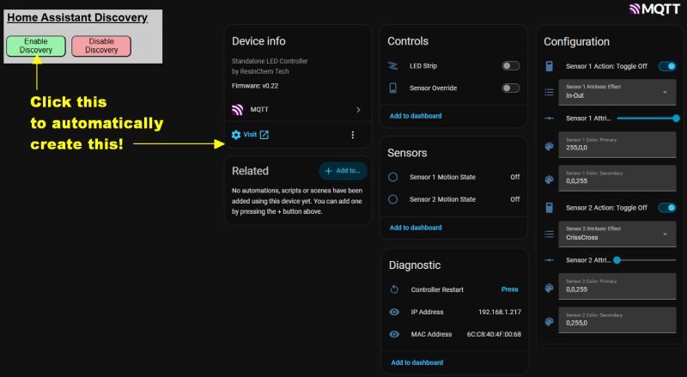The width and height of the screenshot is (687, 377).
Task: Toggle the Sensor Override switch
Action: tap(511, 88)
